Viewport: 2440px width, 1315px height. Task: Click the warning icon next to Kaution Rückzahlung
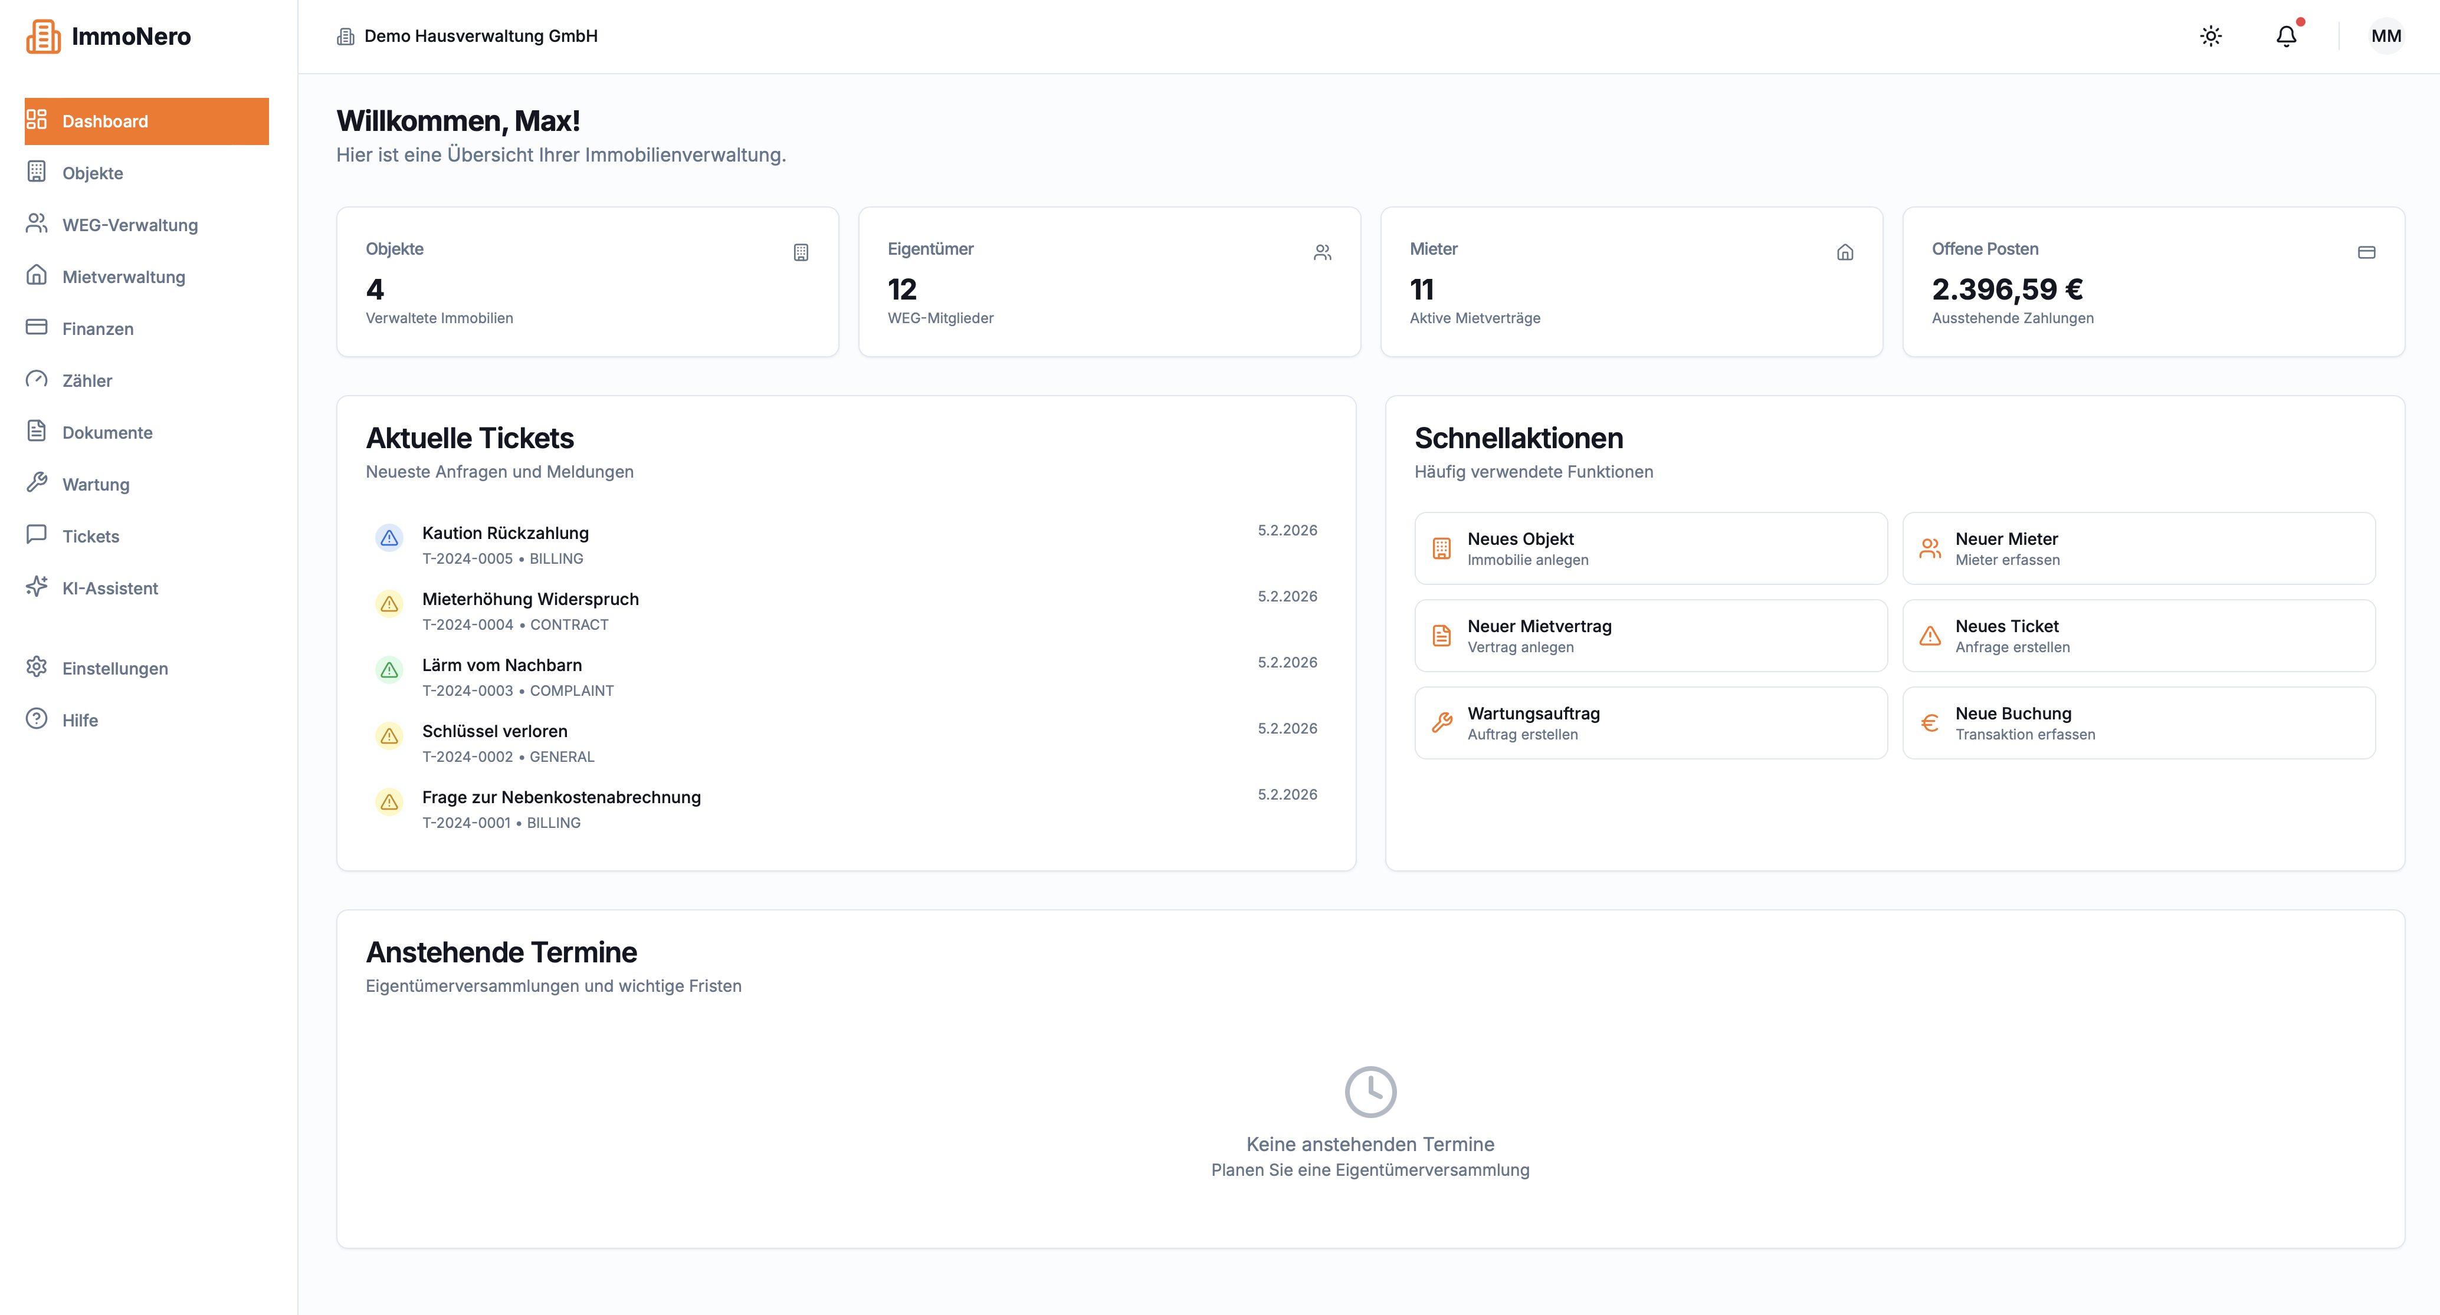[388, 538]
